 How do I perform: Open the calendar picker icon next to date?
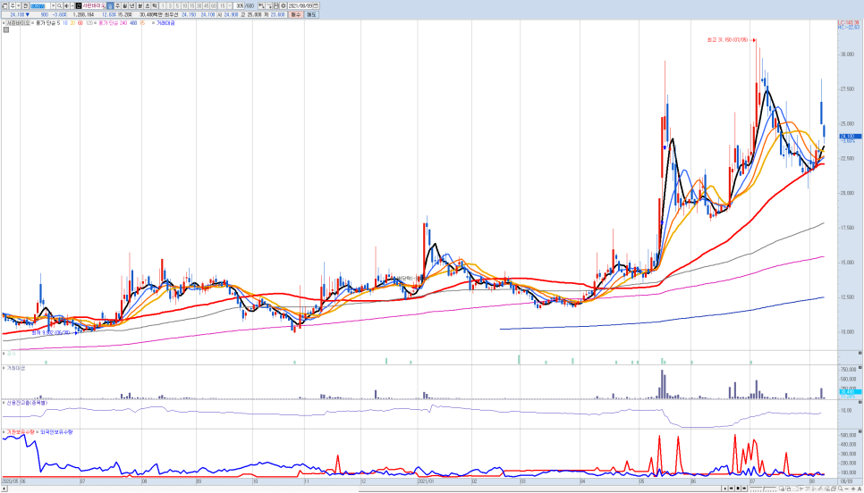(x=316, y=5)
